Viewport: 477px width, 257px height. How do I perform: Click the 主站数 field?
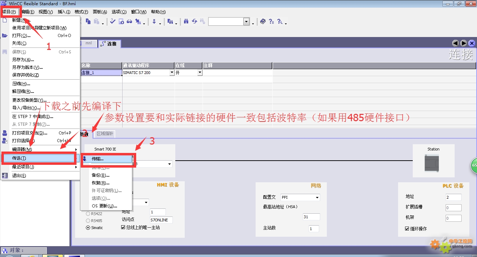click(314, 229)
